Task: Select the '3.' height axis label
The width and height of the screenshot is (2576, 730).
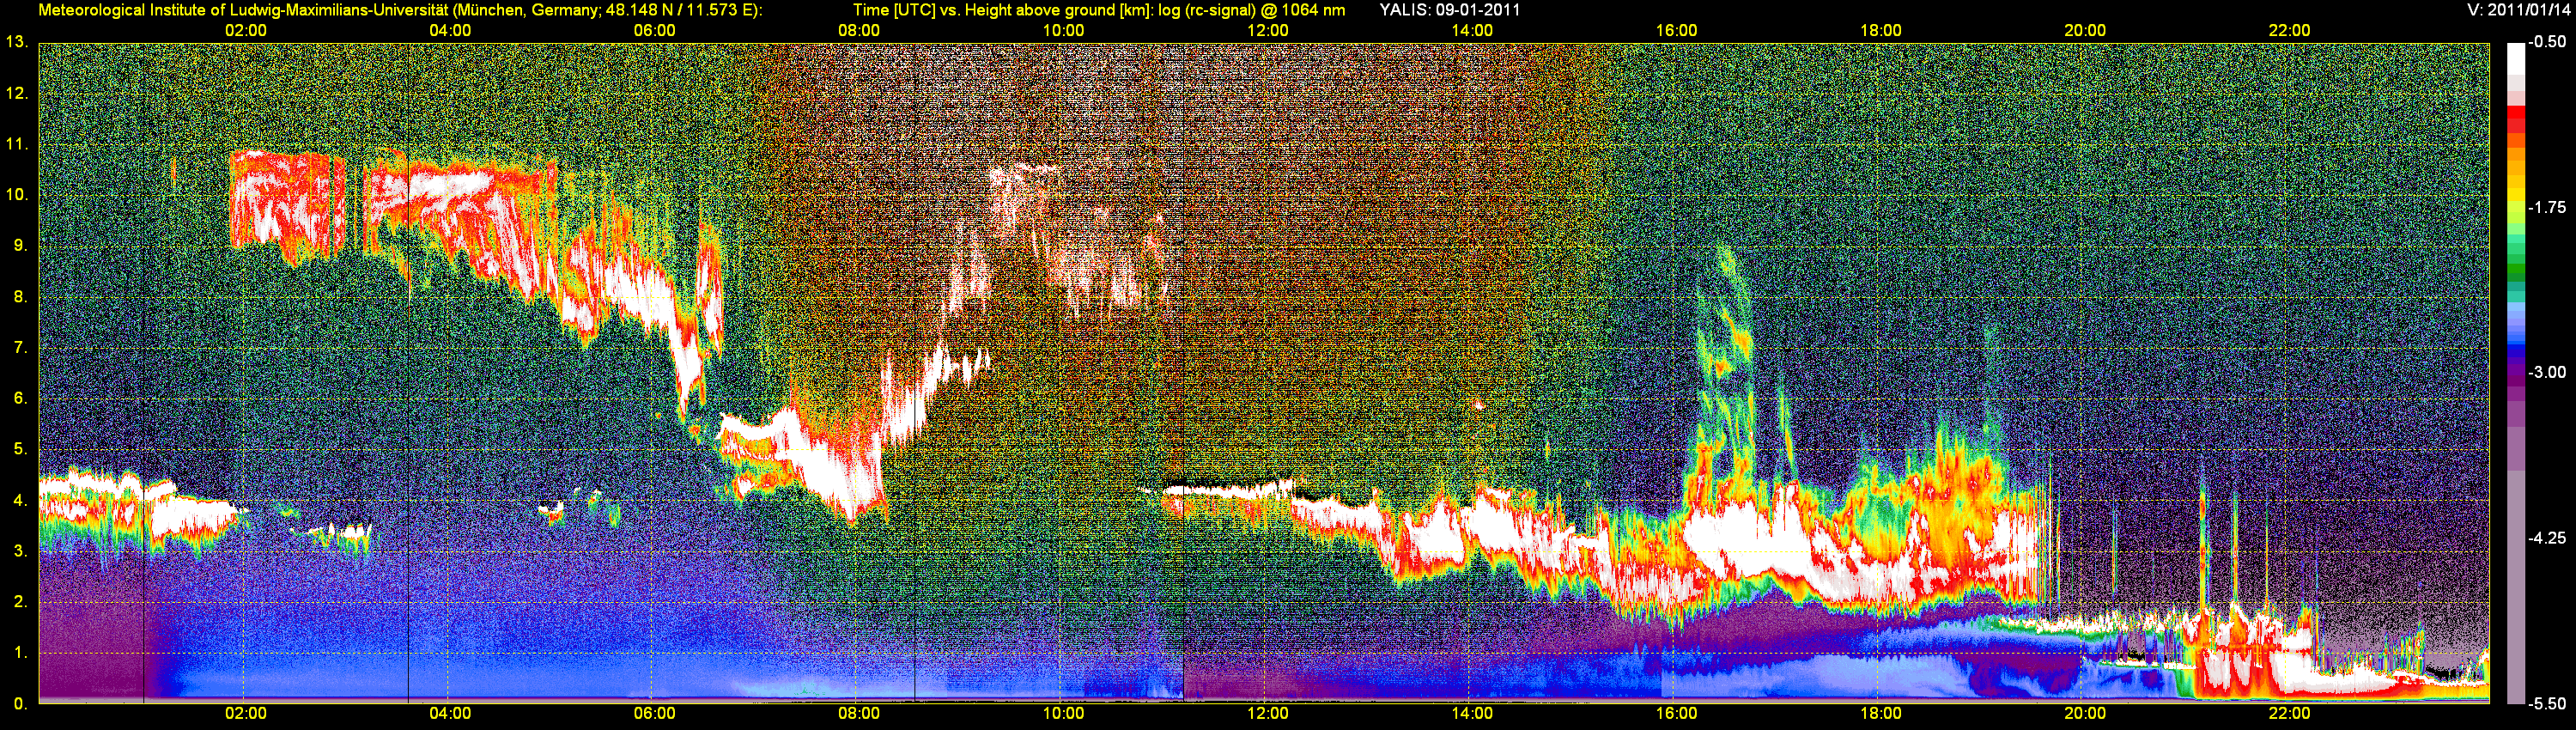Action: [21, 551]
